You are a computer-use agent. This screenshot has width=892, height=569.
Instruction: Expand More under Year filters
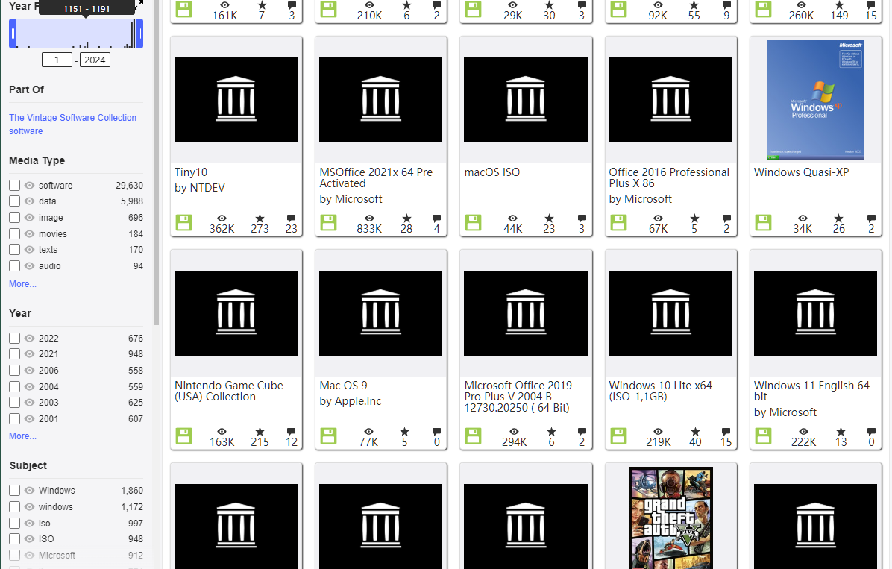coord(23,436)
